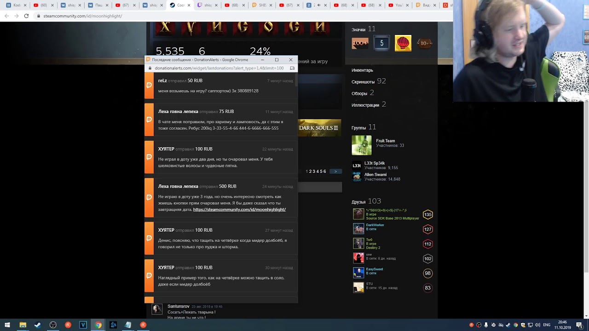This screenshot has width=589, height=331.
Task: Open the Alien Swarm group avatar
Action: pos(357,177)
